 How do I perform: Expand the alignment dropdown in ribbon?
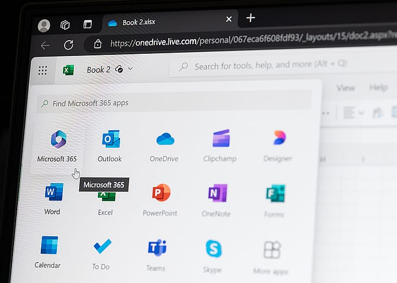(x=361, y=112)
